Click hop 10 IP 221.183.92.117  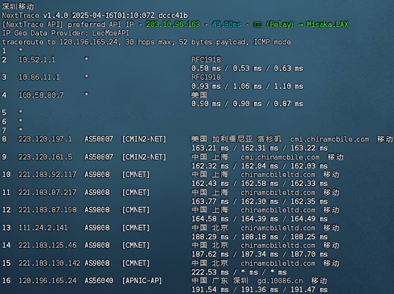click(x=47, y=174)
